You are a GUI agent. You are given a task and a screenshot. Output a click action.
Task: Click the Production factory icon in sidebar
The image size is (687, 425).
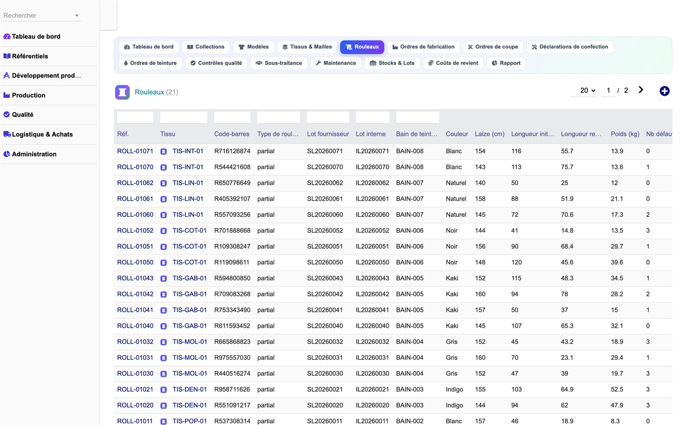click(7, 95)
